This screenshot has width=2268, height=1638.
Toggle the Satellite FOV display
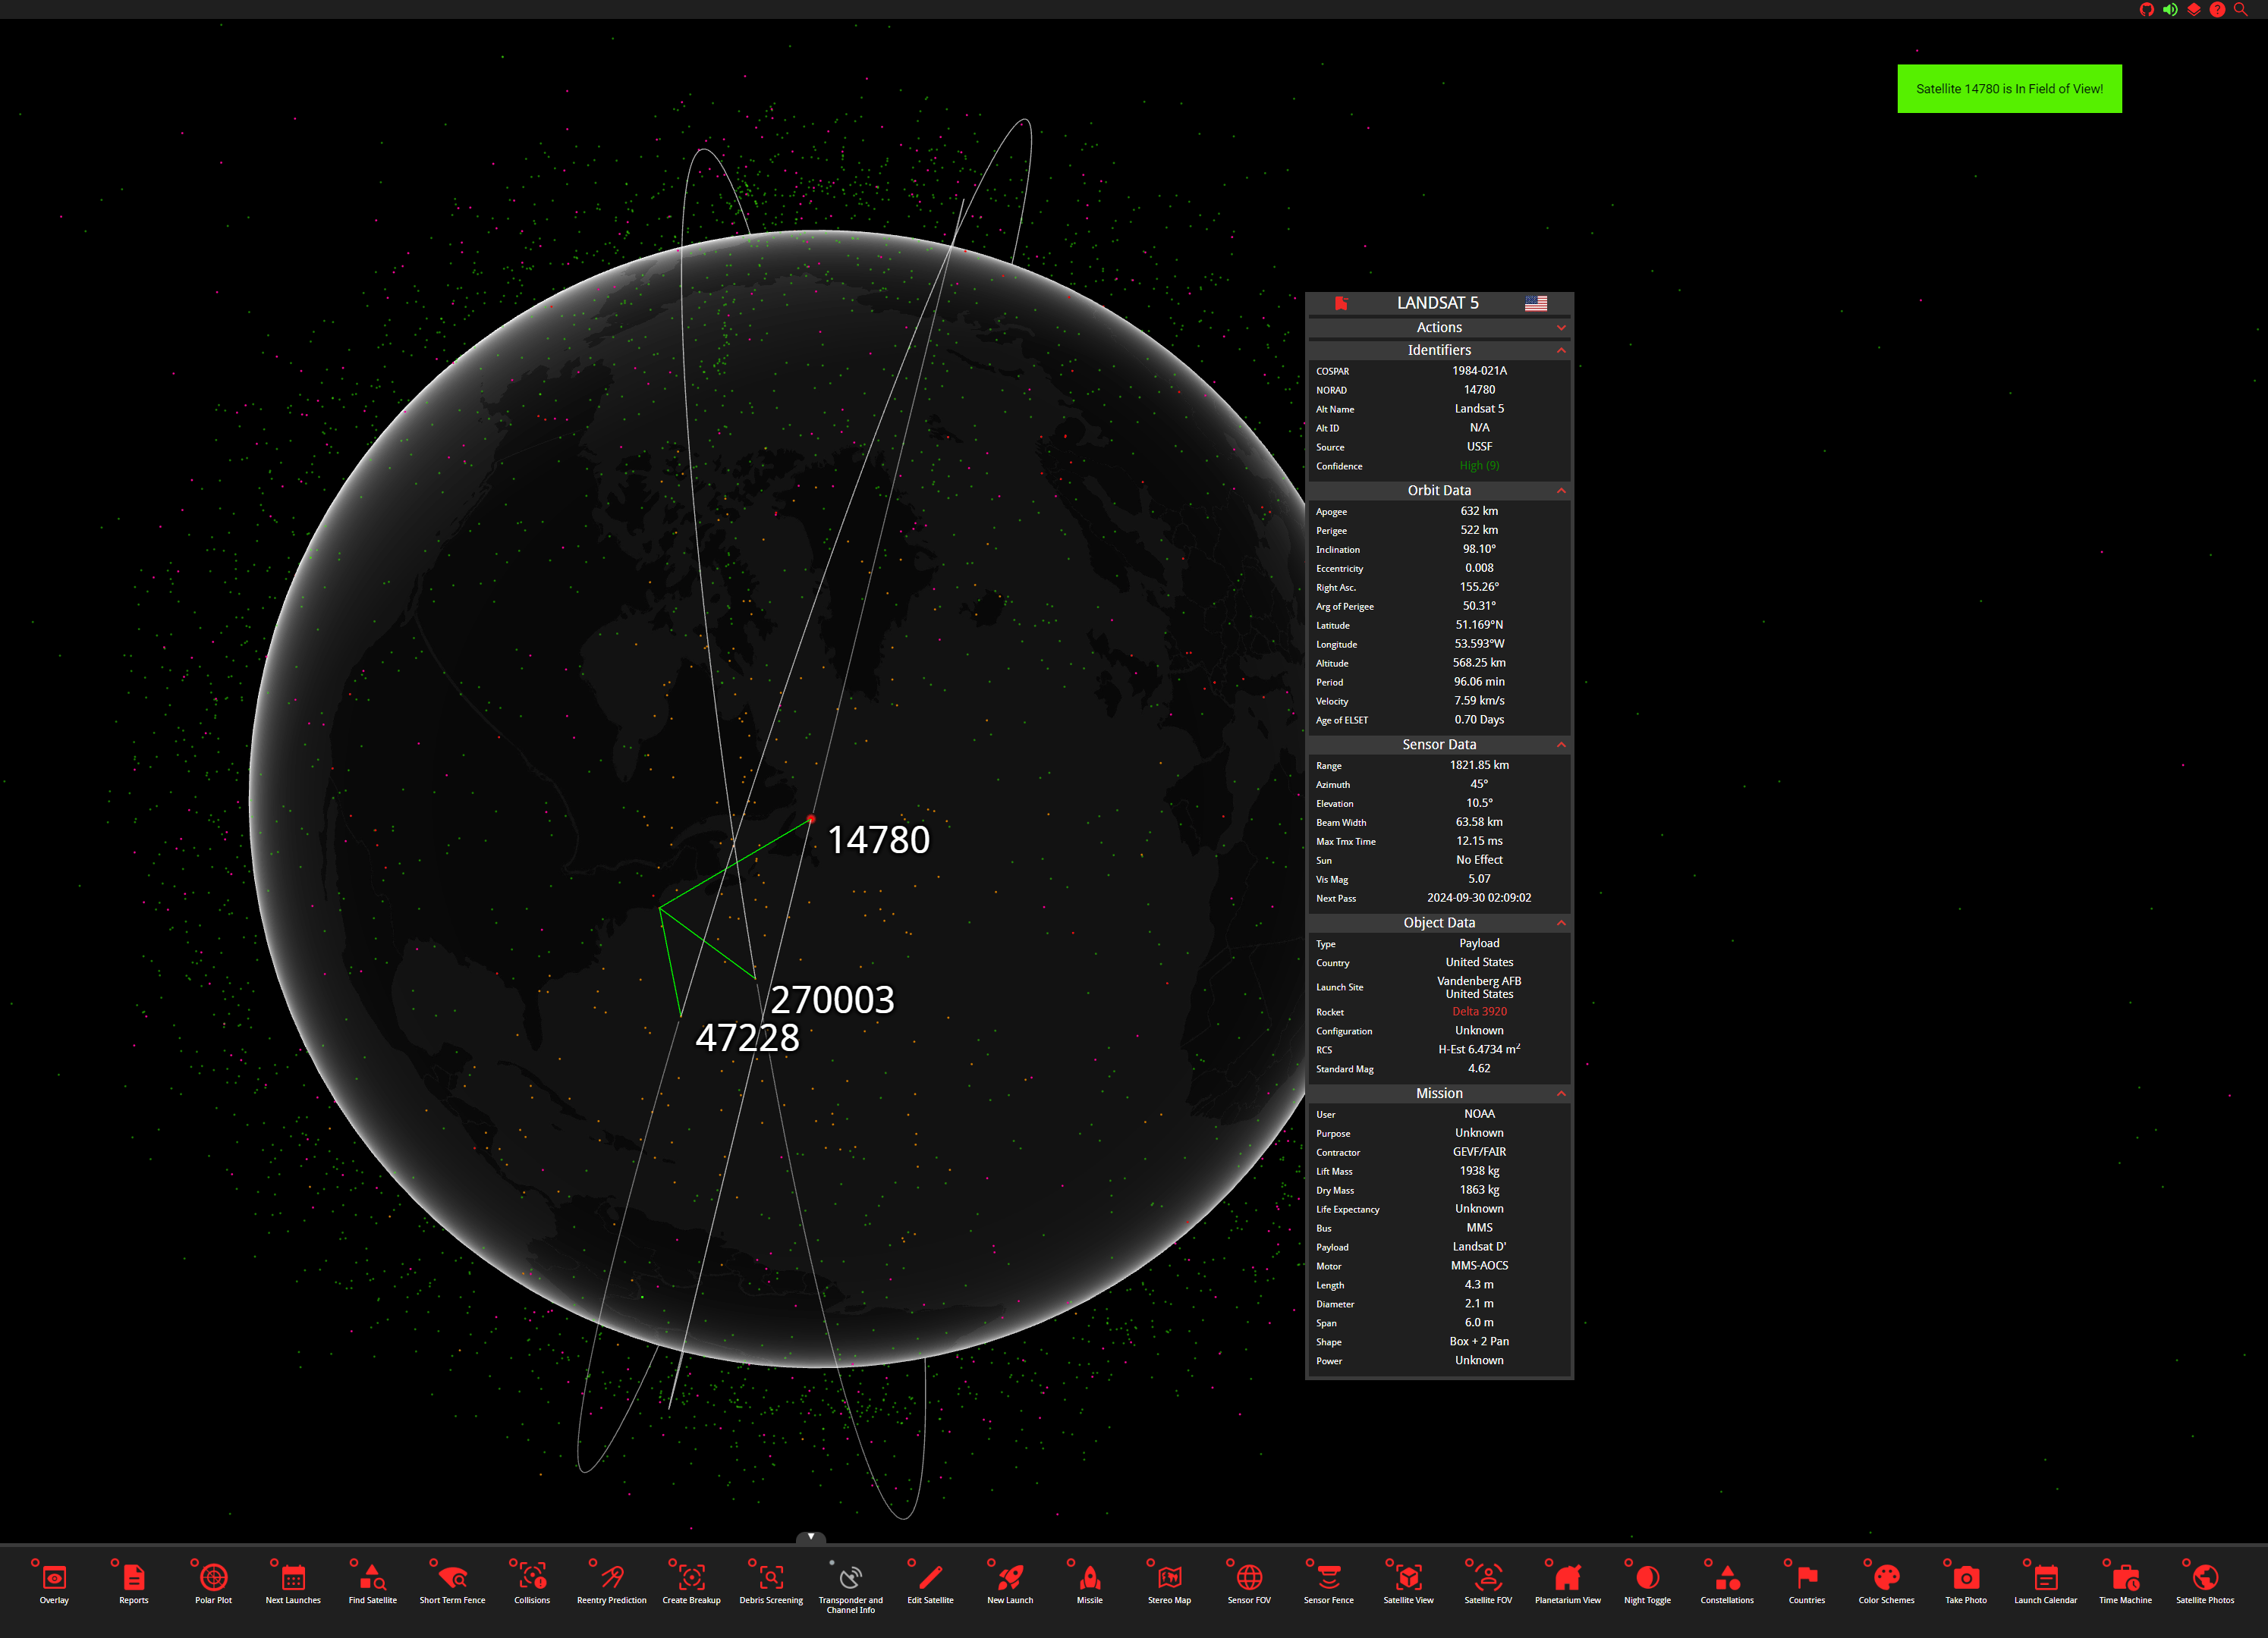point(1488,1583)
